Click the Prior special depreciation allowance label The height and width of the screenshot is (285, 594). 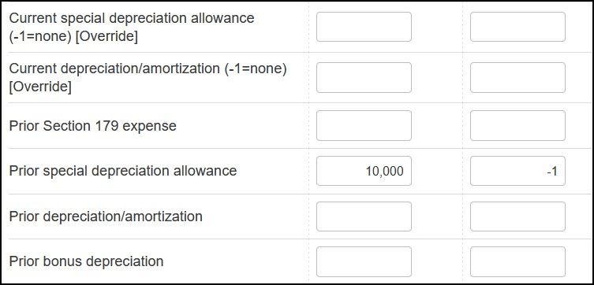tap(123, 171)
